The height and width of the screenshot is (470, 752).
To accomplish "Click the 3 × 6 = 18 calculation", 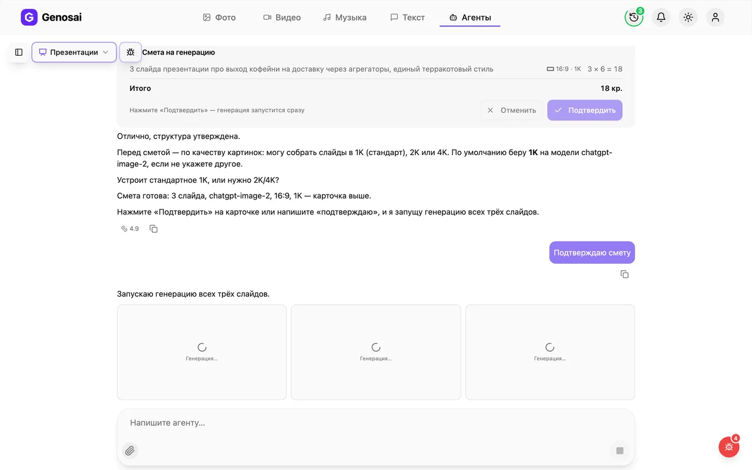I will [605, 69].
